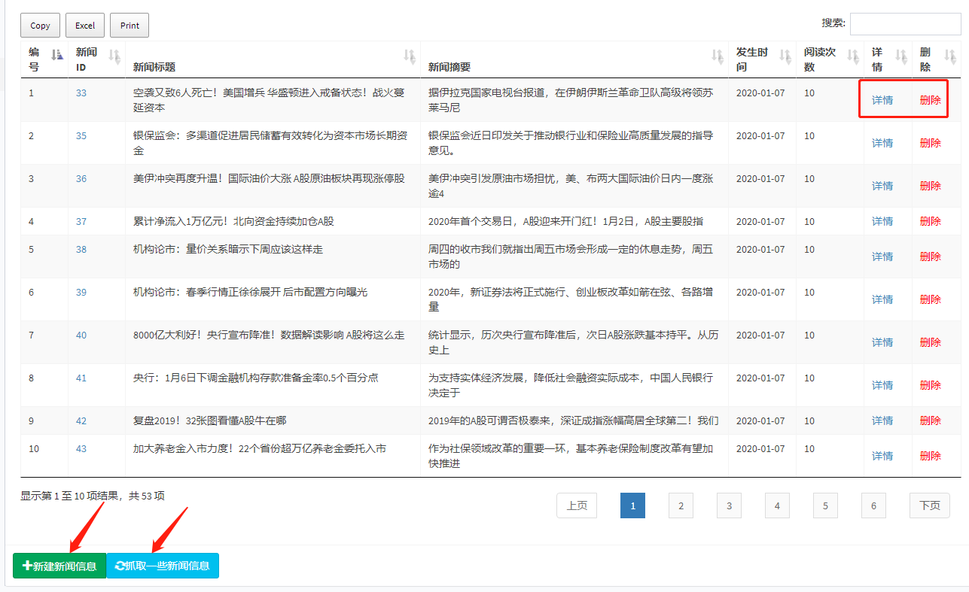Viewport: 969px width, 592px height.
Task: Open news ID 41 link
Action: 81,378
